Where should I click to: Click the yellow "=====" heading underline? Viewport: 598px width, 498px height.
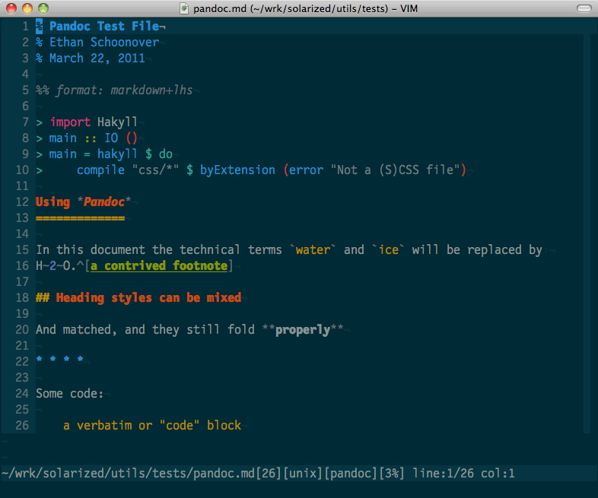click(80, 218)
